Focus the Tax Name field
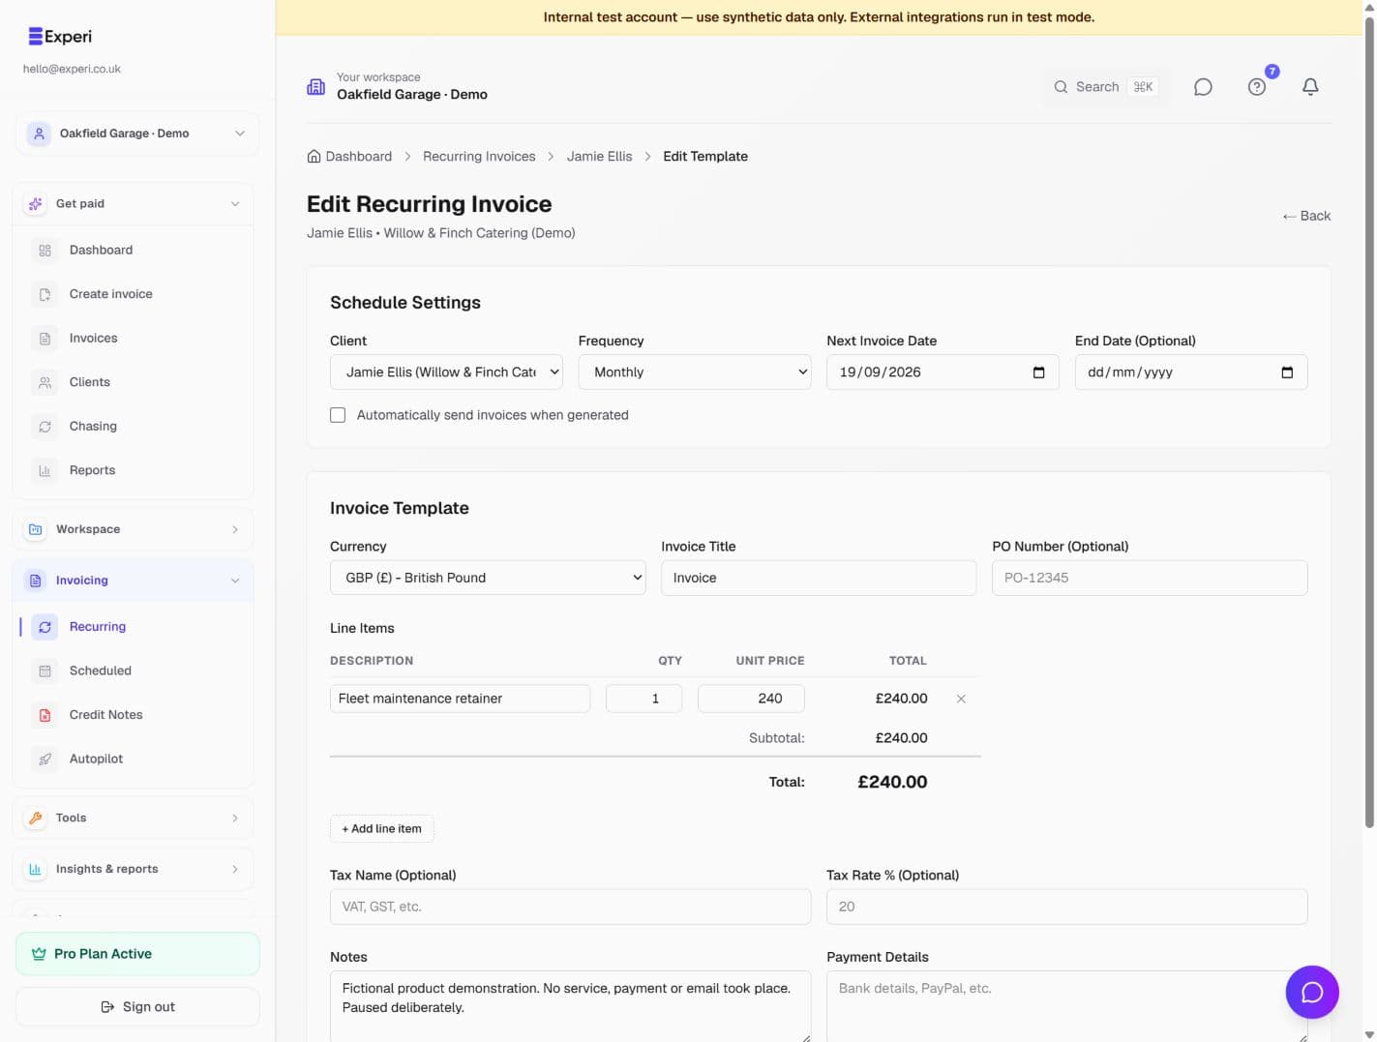Image resolution: width=1377 pixels, height=1042 pixels. pos(570,907)
